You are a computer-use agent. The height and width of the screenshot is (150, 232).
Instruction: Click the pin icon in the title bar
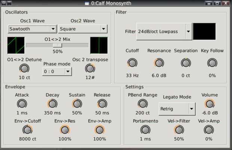9,3
